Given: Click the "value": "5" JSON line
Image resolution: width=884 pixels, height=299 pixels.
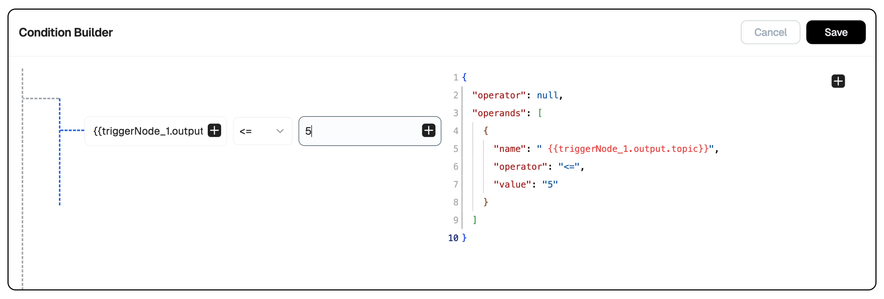Looking at the screenshot, I should (526, 185).
